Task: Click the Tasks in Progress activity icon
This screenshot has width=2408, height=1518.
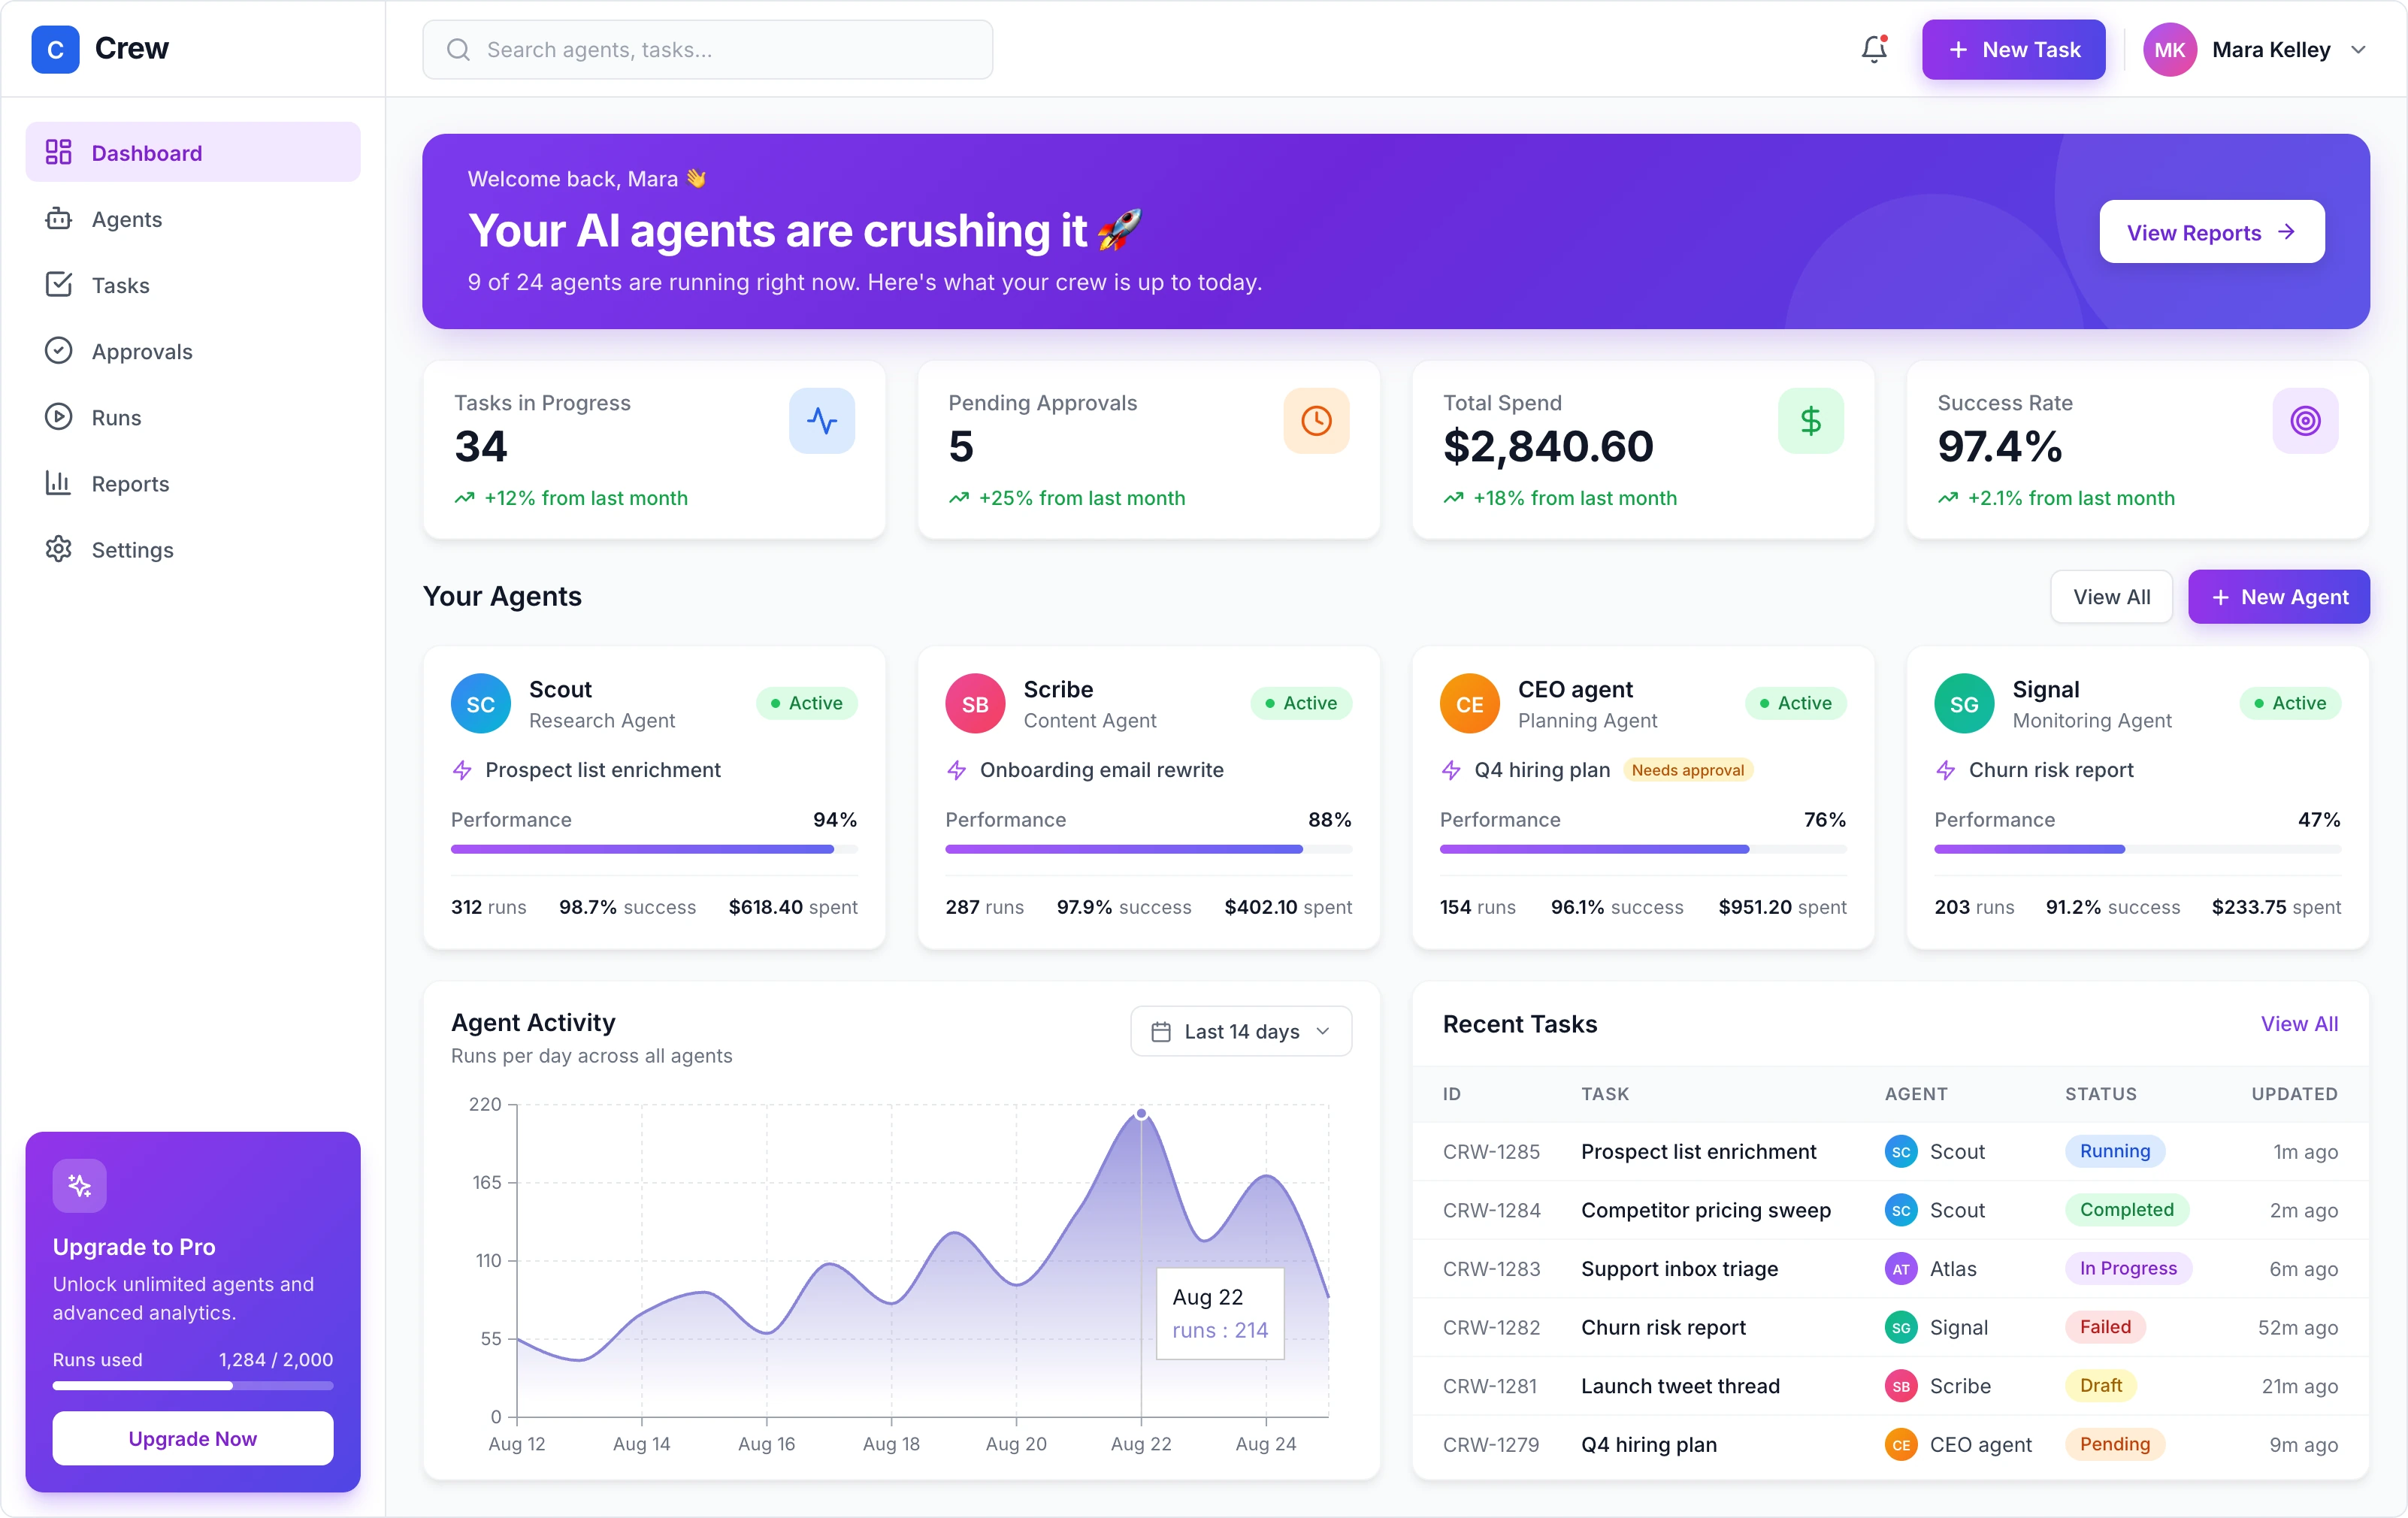Action: tap(821, 421)
